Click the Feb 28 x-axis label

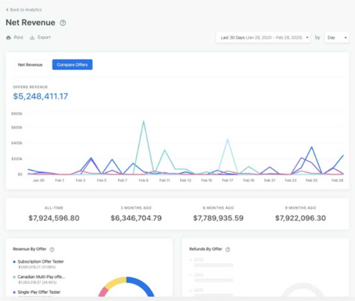(337, 180)
